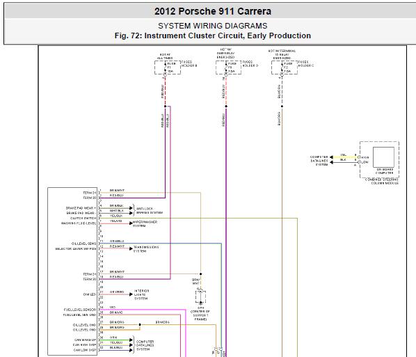Click the 'HOT AT ALL TIMES' label

point(165,56)
